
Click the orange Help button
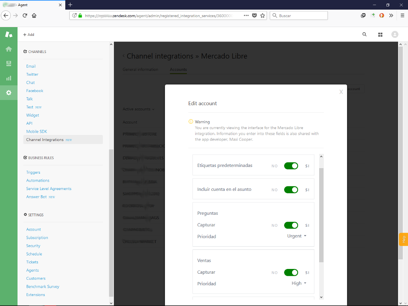click(x=403, y=239)
